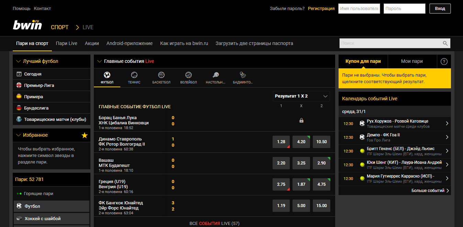Click the soccer ball icon beside Футбол
The width and height of the screenshot is (463, 227).
click(x=19, y=206)
